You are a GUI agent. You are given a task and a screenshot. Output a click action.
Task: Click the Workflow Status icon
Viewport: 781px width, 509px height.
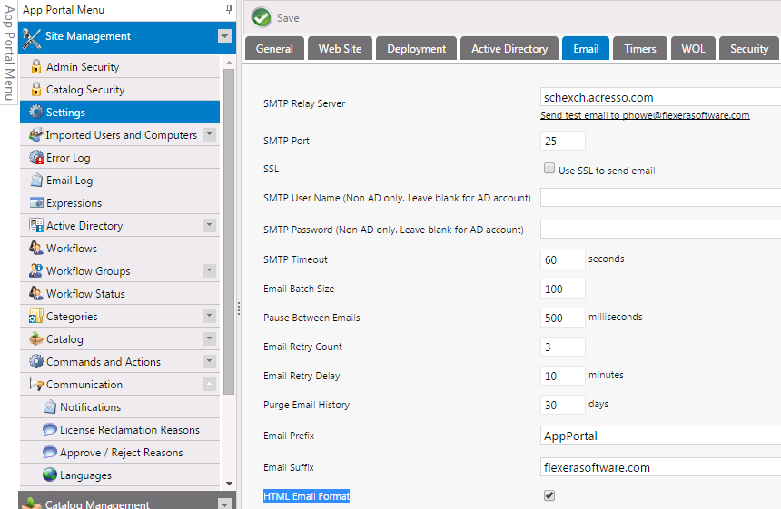[36, 294]
